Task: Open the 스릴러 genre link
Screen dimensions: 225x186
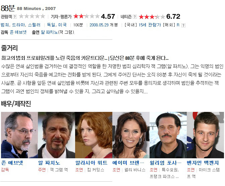Action: click(34, 25)
